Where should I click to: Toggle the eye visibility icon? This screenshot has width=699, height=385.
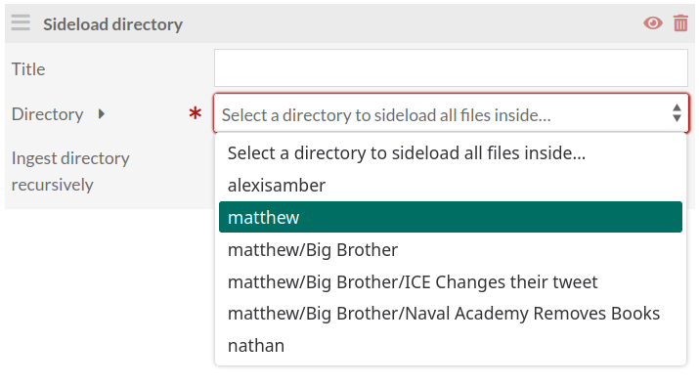(x=653, y=22)
